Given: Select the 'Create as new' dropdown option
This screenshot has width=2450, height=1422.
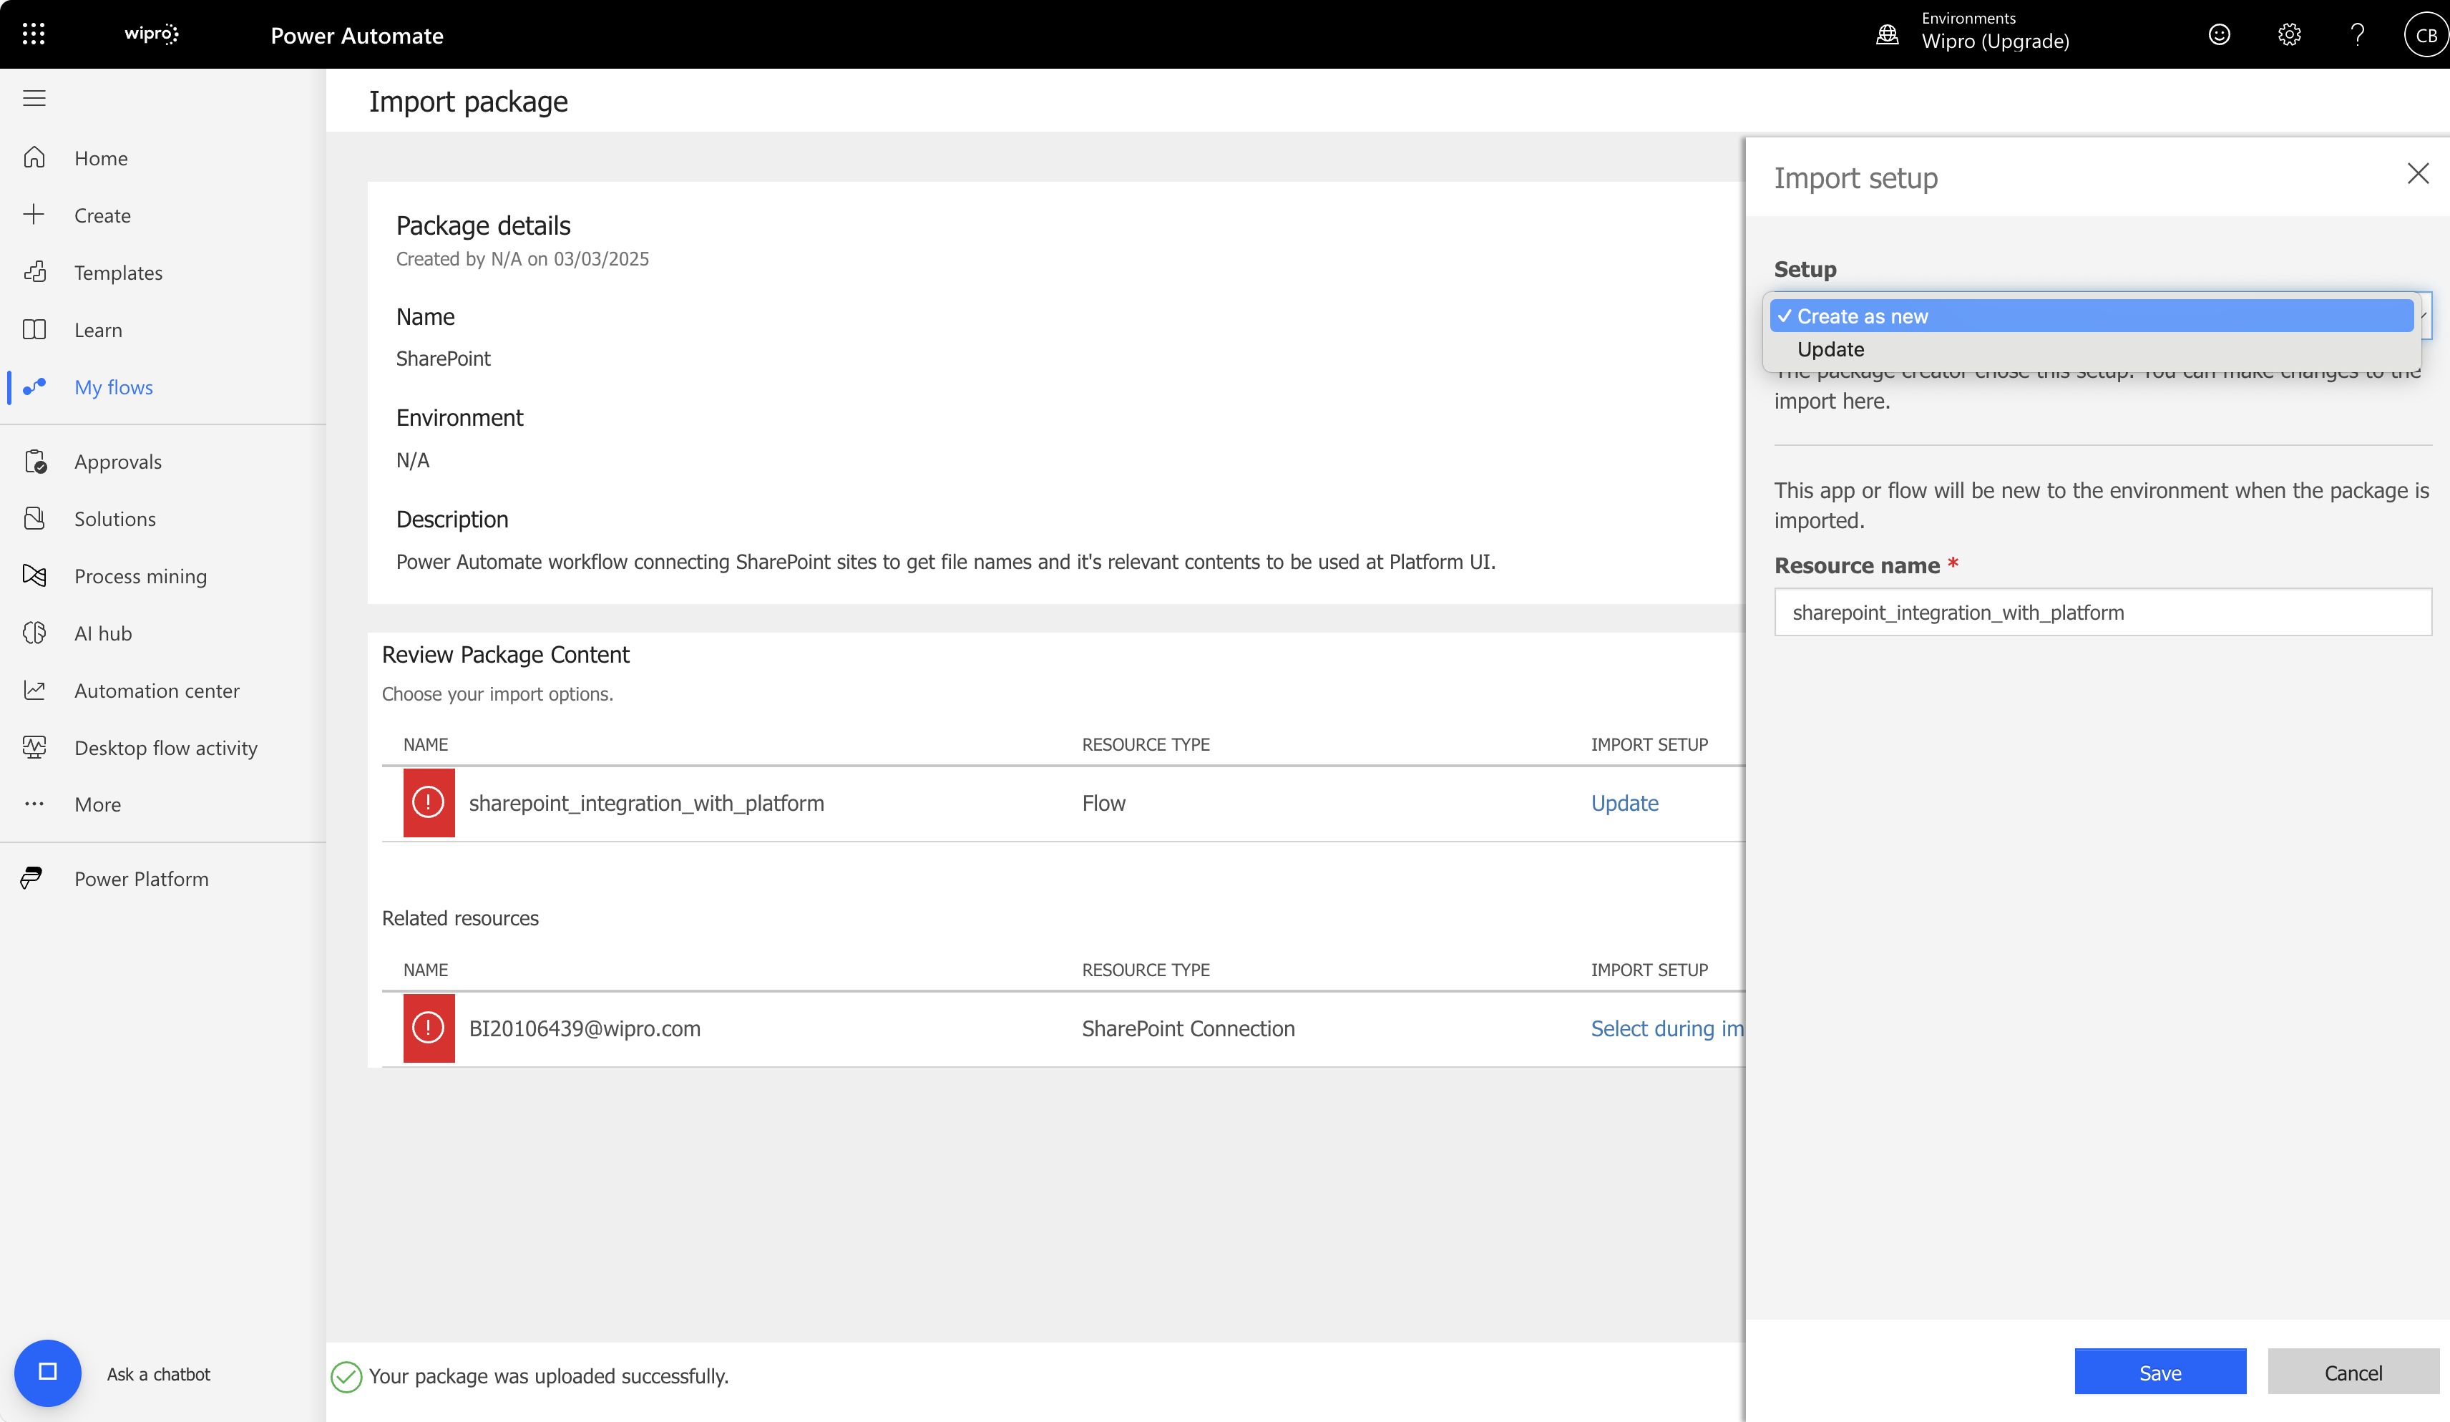Looking at the screenshot, I should pyautogui.click(x=2092, y=316).
